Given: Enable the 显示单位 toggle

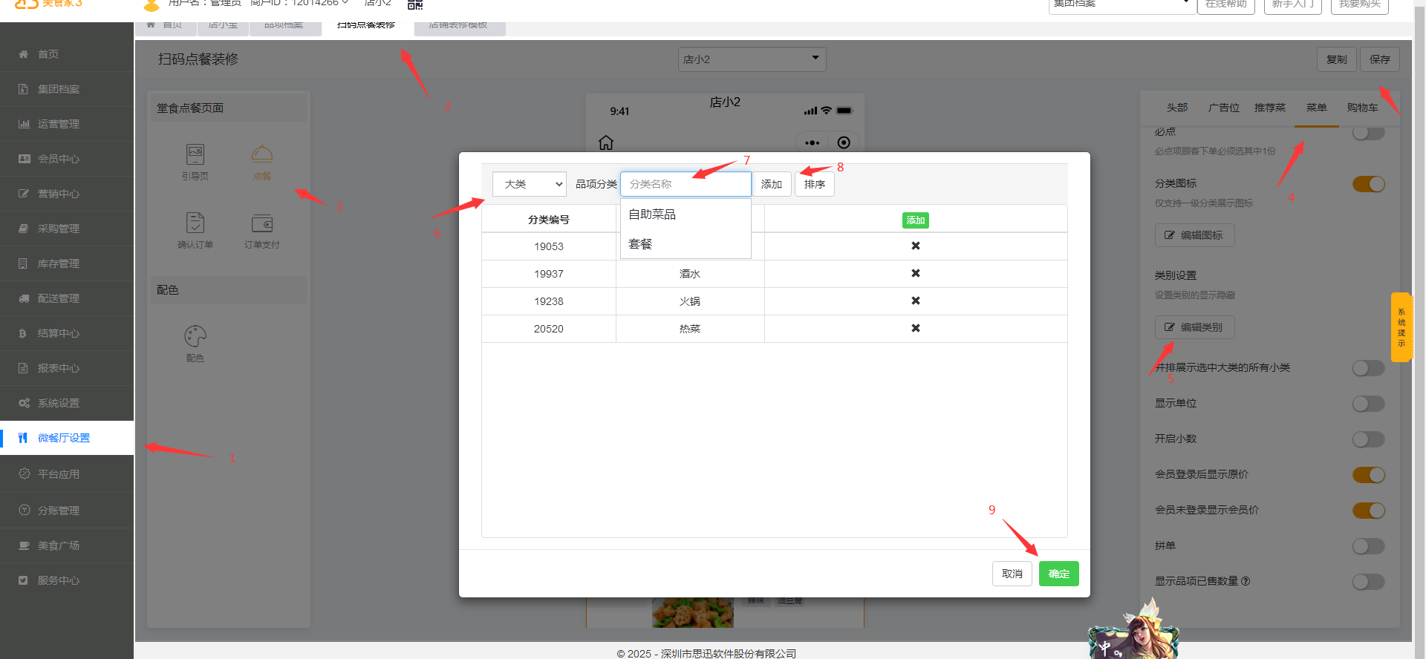Looking at the screenshot, I should pos(1368,404).
